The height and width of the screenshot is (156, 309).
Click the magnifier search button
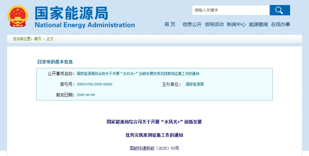tap(280, 10)
